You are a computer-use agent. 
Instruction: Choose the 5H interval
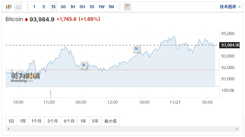click(82, 7)
